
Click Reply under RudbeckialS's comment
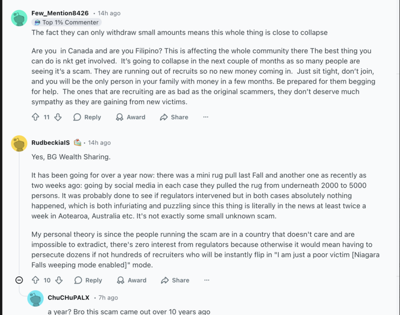[93, 280]
